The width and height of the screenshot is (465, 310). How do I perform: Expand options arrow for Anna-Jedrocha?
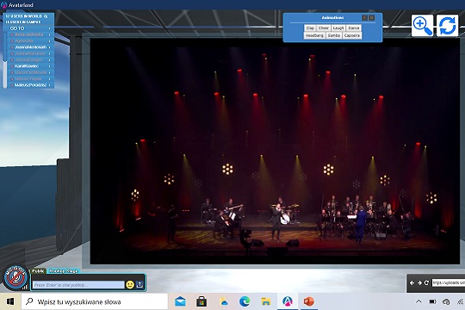pyautogui.click(x=50, y=34)
